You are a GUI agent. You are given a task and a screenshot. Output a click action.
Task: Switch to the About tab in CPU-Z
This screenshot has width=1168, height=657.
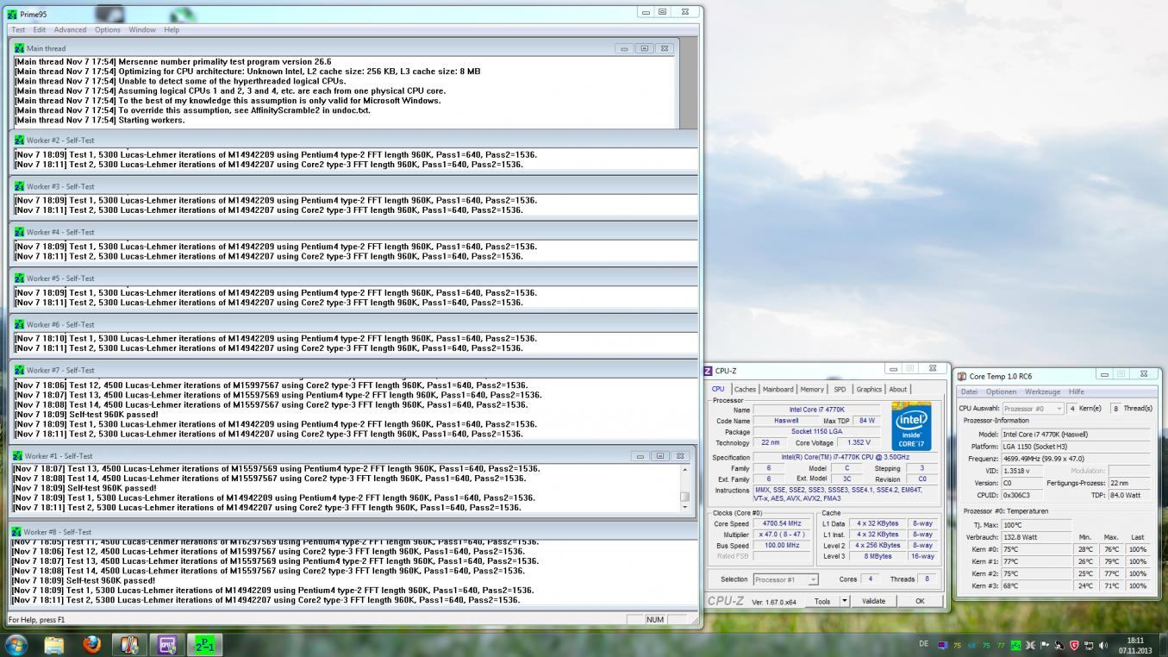(x=897, y=389)
